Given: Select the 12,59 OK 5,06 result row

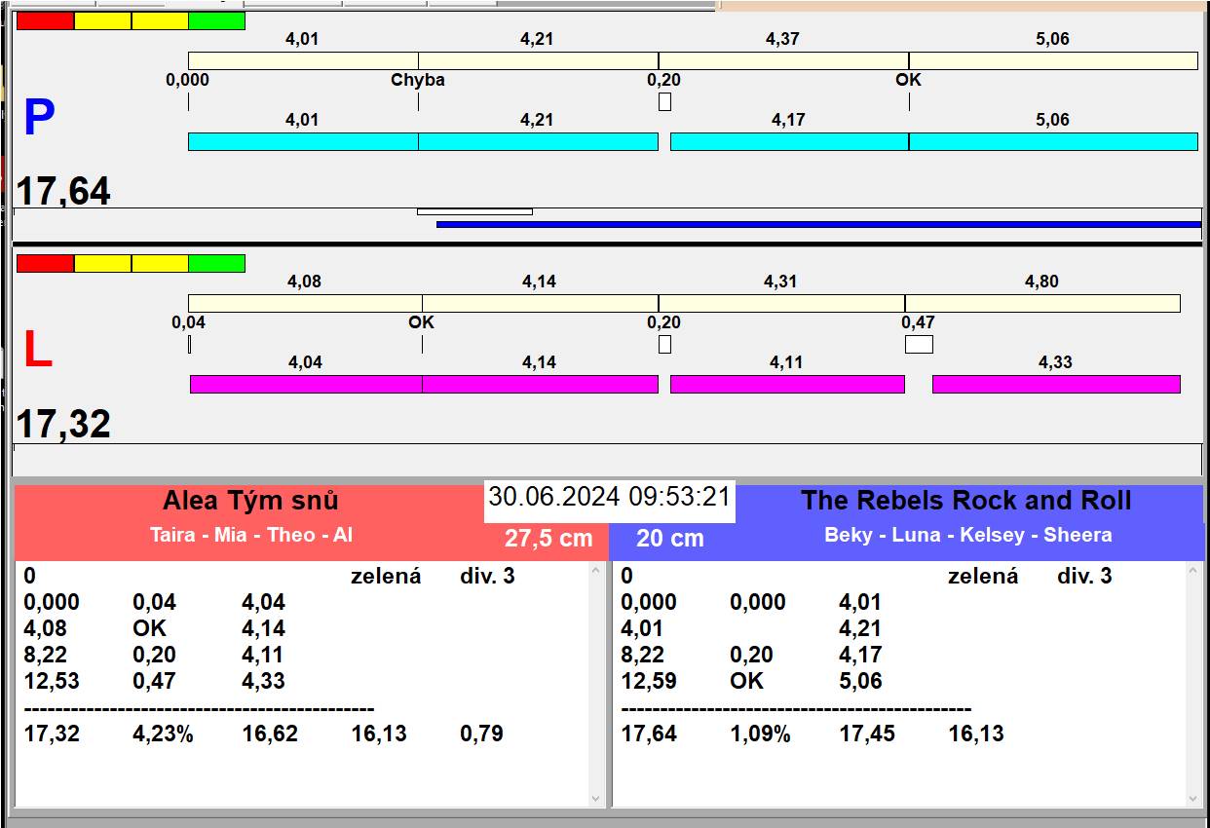Looking at the screenshot, I should 750,681.
